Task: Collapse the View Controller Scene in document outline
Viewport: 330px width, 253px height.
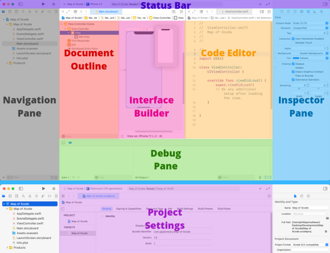Action: pos(62,24)
